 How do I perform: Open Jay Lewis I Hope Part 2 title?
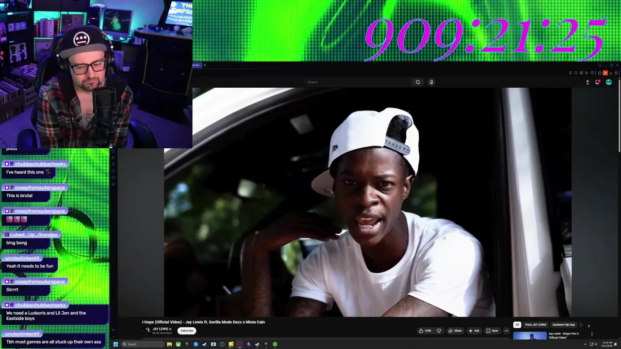point(563,335)
